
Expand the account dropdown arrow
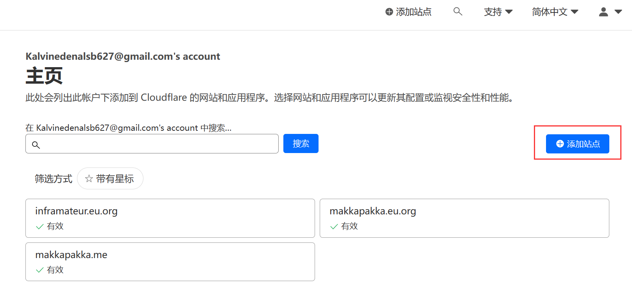coord(618,12)
